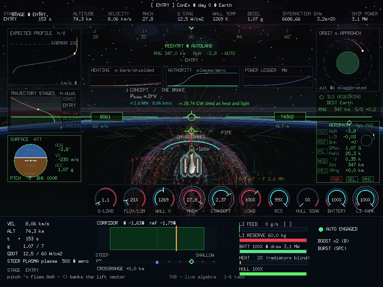Open the HEATING q bare/shielded graph

pyautogui.click(x=126, y=77)
